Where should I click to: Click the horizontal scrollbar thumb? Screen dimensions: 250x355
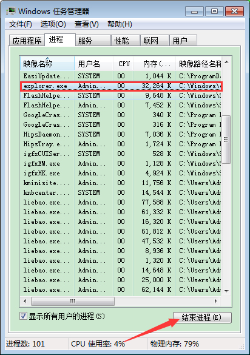click(73, 301)
